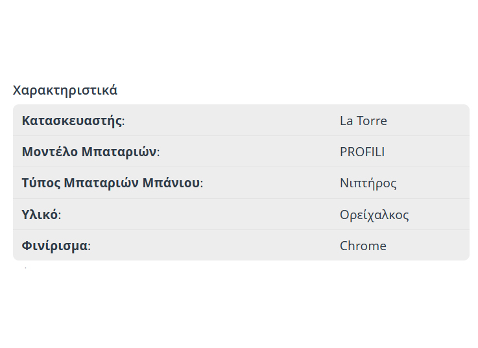This screenshot has height=348, width=478.
Task: Click the word Τύπος
Action: [40, 183]
